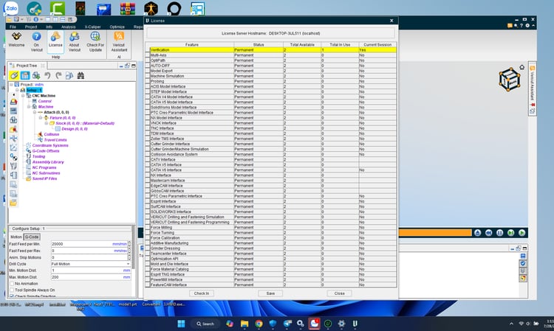Click the Rewind playback button
The image size is (554, 331).
pos(489,233)
